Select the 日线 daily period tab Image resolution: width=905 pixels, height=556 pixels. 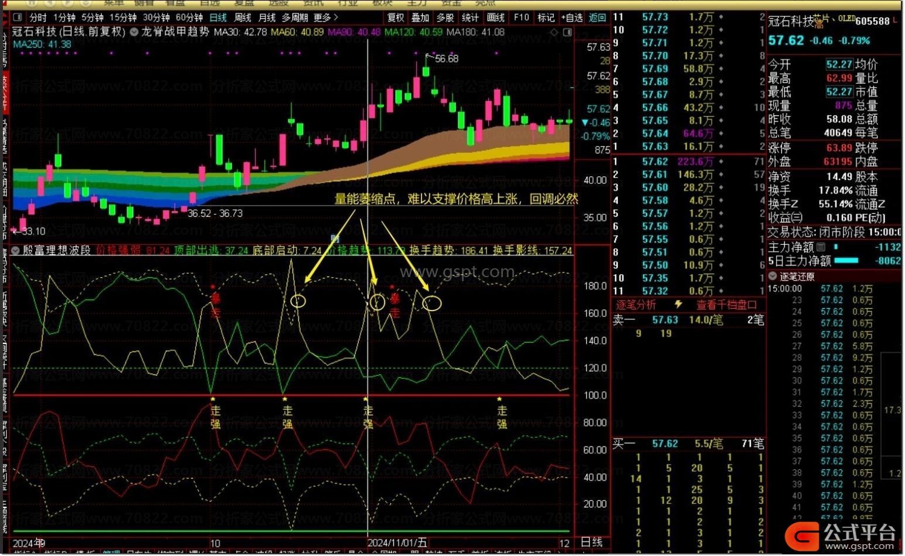(x=218, y=18)
